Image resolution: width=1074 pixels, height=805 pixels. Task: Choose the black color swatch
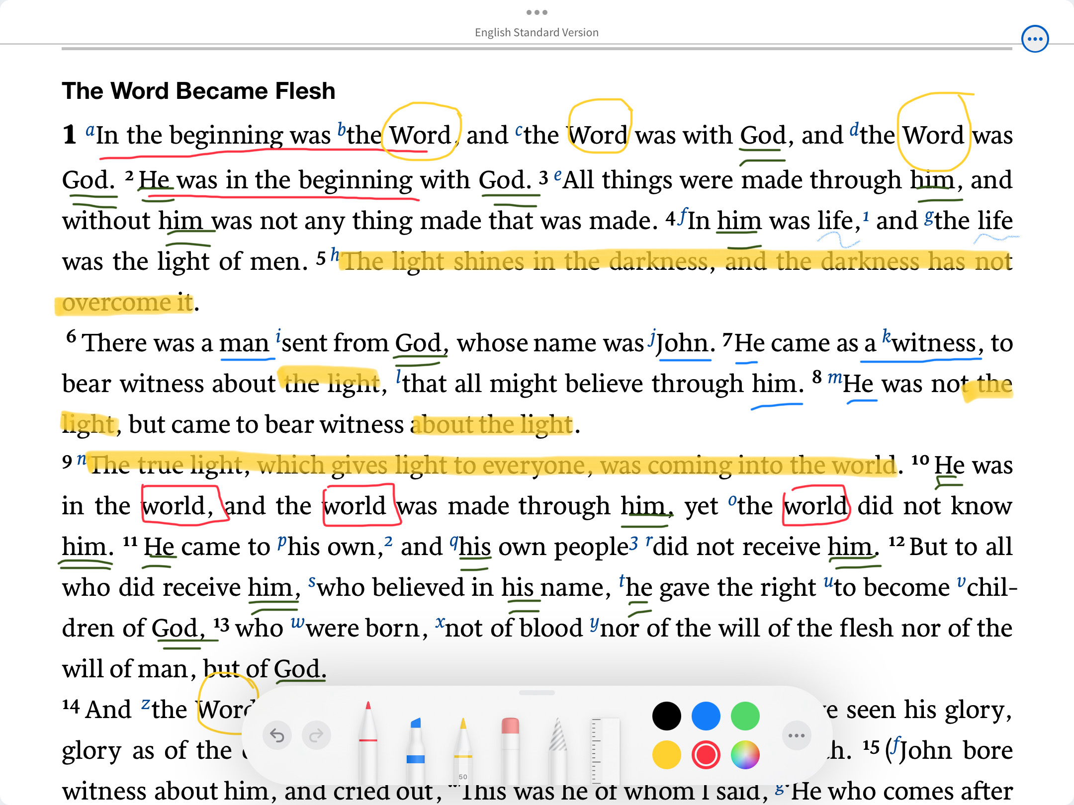click(666, 716)
